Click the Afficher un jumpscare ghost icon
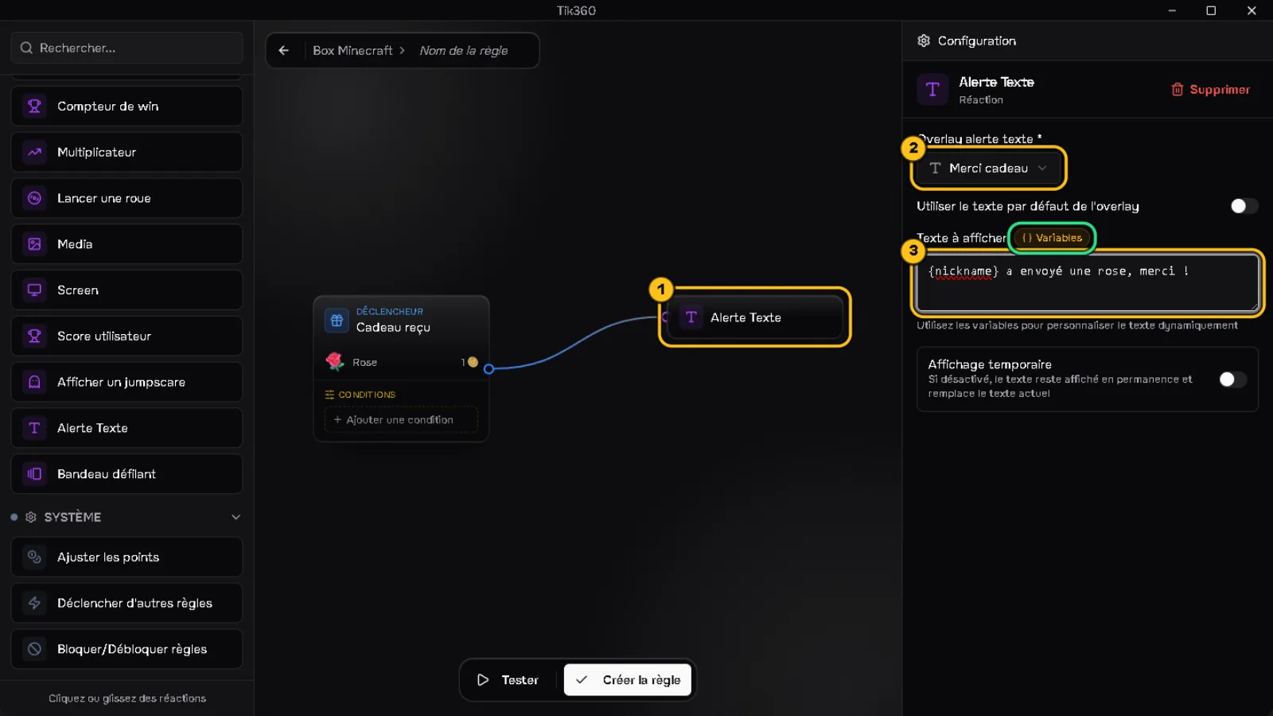 tap(34, 382)
